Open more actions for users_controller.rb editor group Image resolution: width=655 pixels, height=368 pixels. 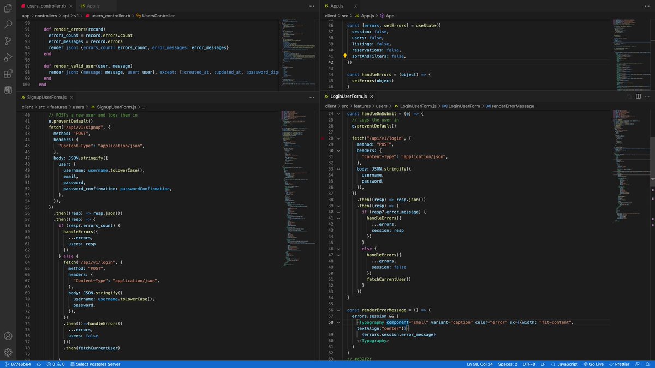point(312,5)
